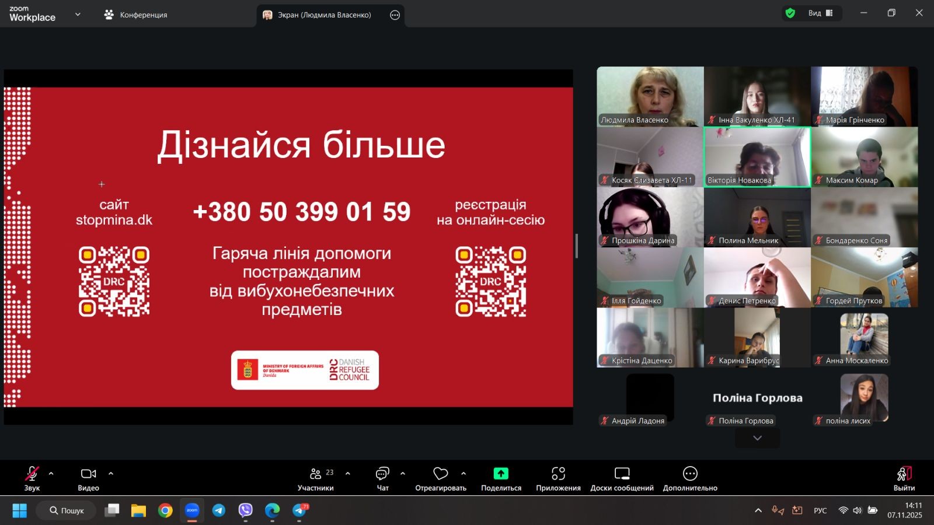Select the Экран (Людмила Власенко) tab

324,15
